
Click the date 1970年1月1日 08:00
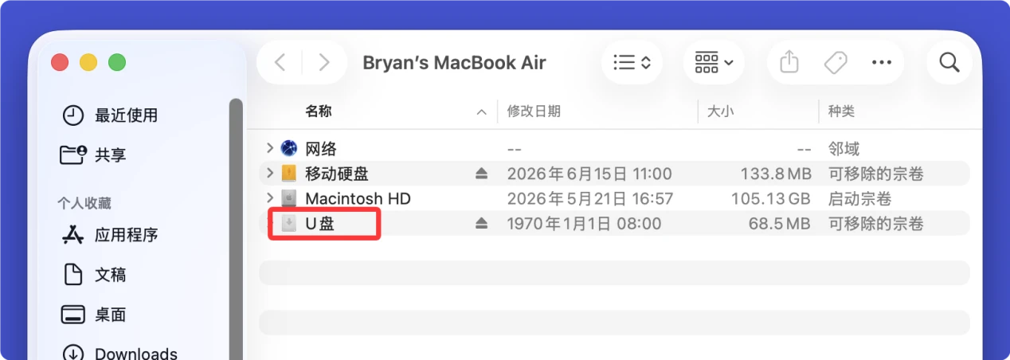point(585,224)
